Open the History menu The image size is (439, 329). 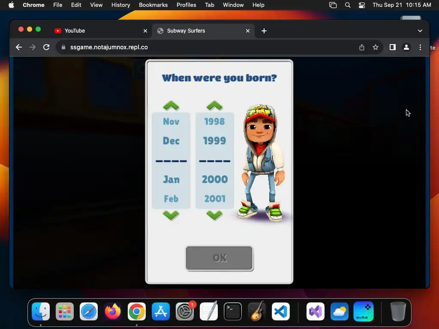click(x=120, y=5)
